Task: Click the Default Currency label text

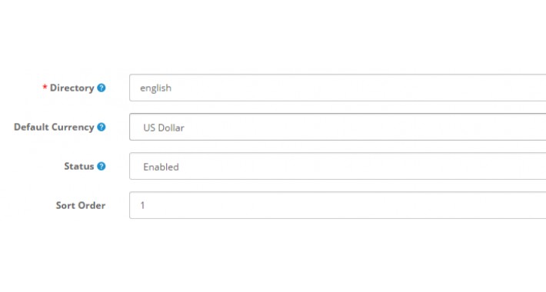Action: point(54,127)
